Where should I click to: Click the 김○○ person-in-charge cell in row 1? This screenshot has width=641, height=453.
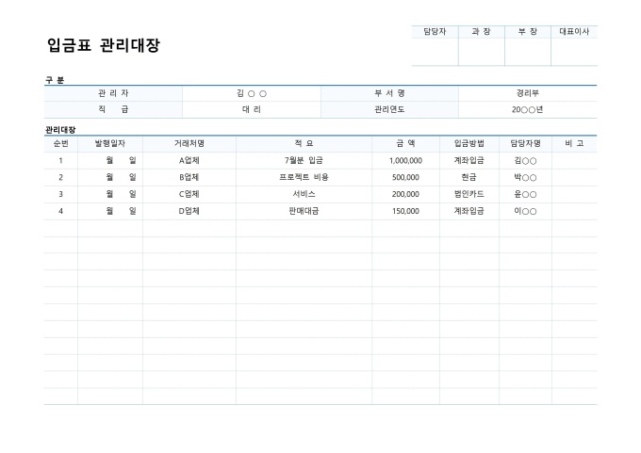525,160
